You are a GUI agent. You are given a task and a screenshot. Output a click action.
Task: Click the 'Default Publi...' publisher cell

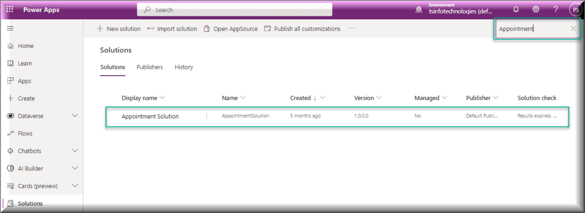coord(482,116)
